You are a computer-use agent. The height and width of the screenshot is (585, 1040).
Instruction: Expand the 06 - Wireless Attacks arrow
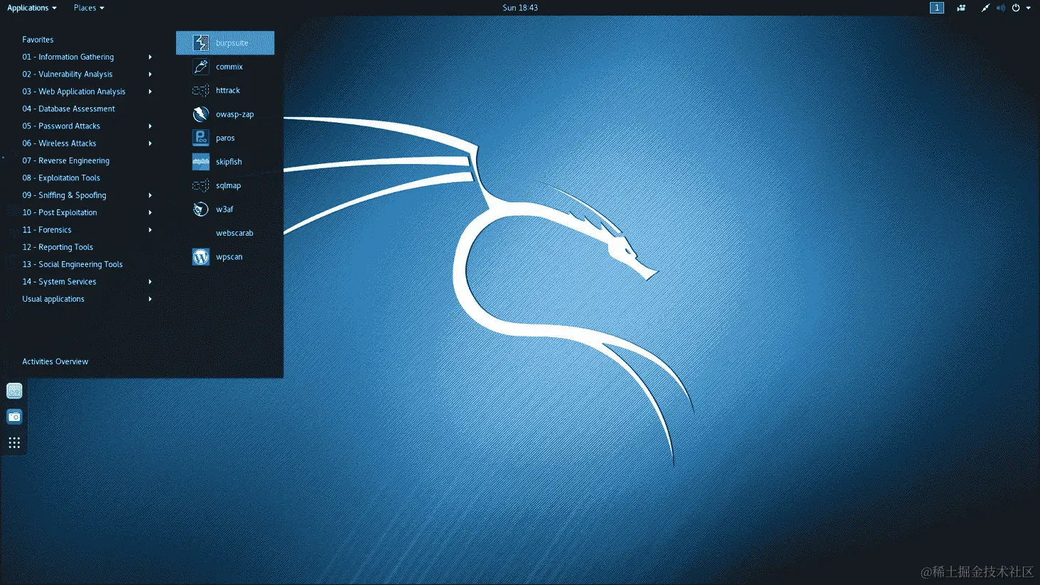(150, 143)
